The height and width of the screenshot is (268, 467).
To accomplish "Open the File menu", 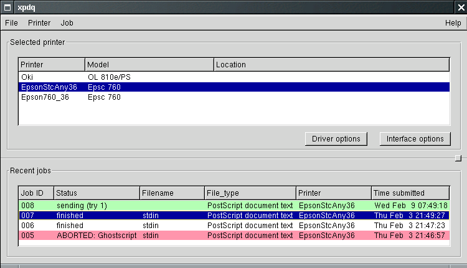I will click(11, 23).
